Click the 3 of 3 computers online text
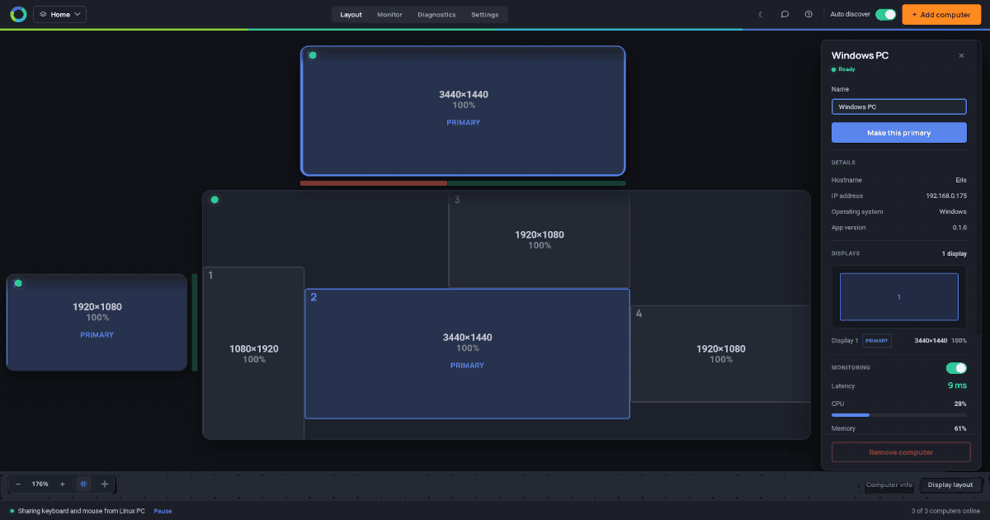 coord(945,511)
